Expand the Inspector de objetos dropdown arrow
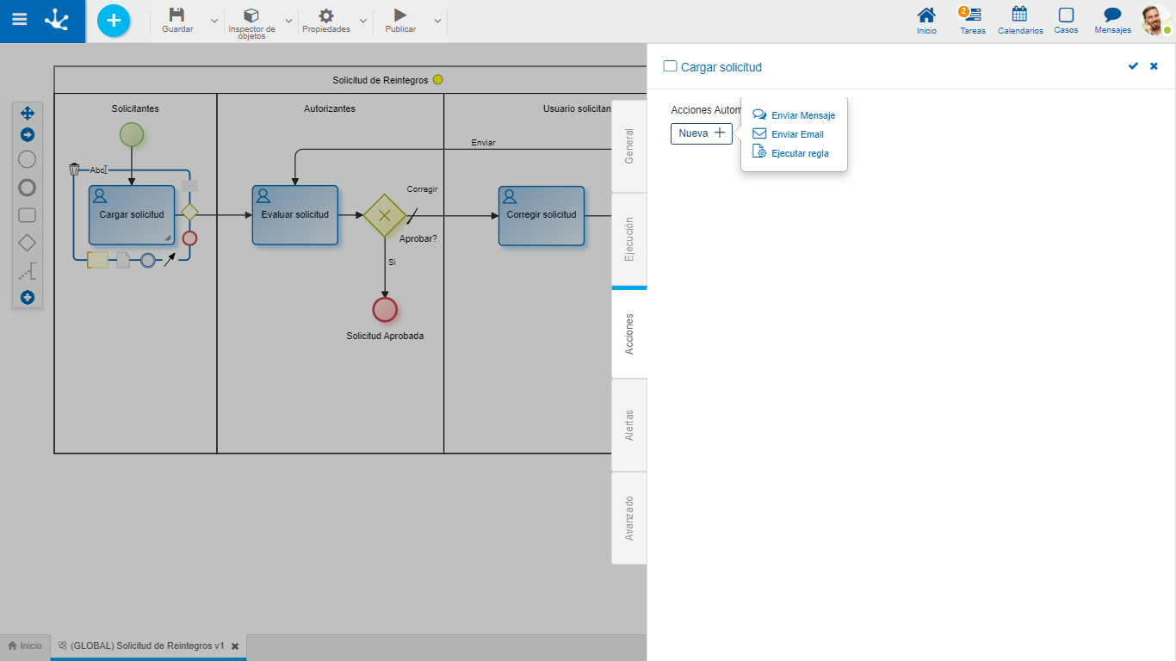Image resolution: width=1176 pixels, height=661 pixels. pyautogui.click(x=288, y=21)
